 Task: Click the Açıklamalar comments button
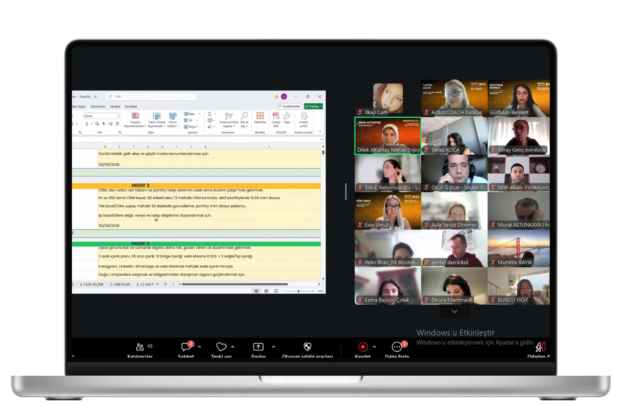coord(290,107)
